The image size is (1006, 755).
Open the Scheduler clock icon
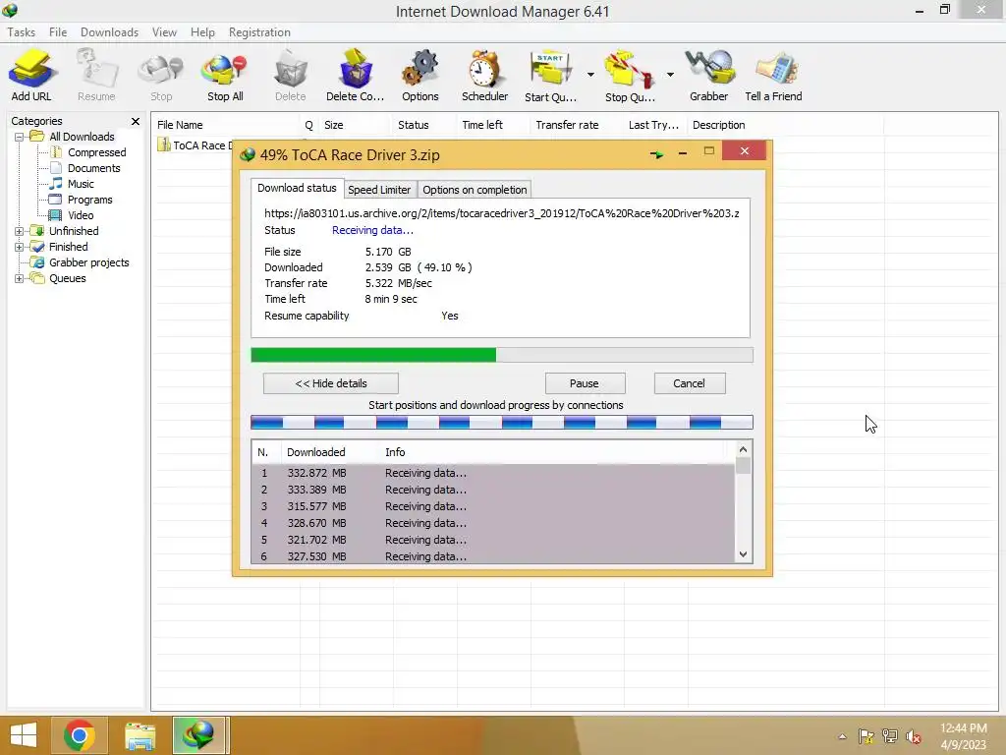click(484, 75)
